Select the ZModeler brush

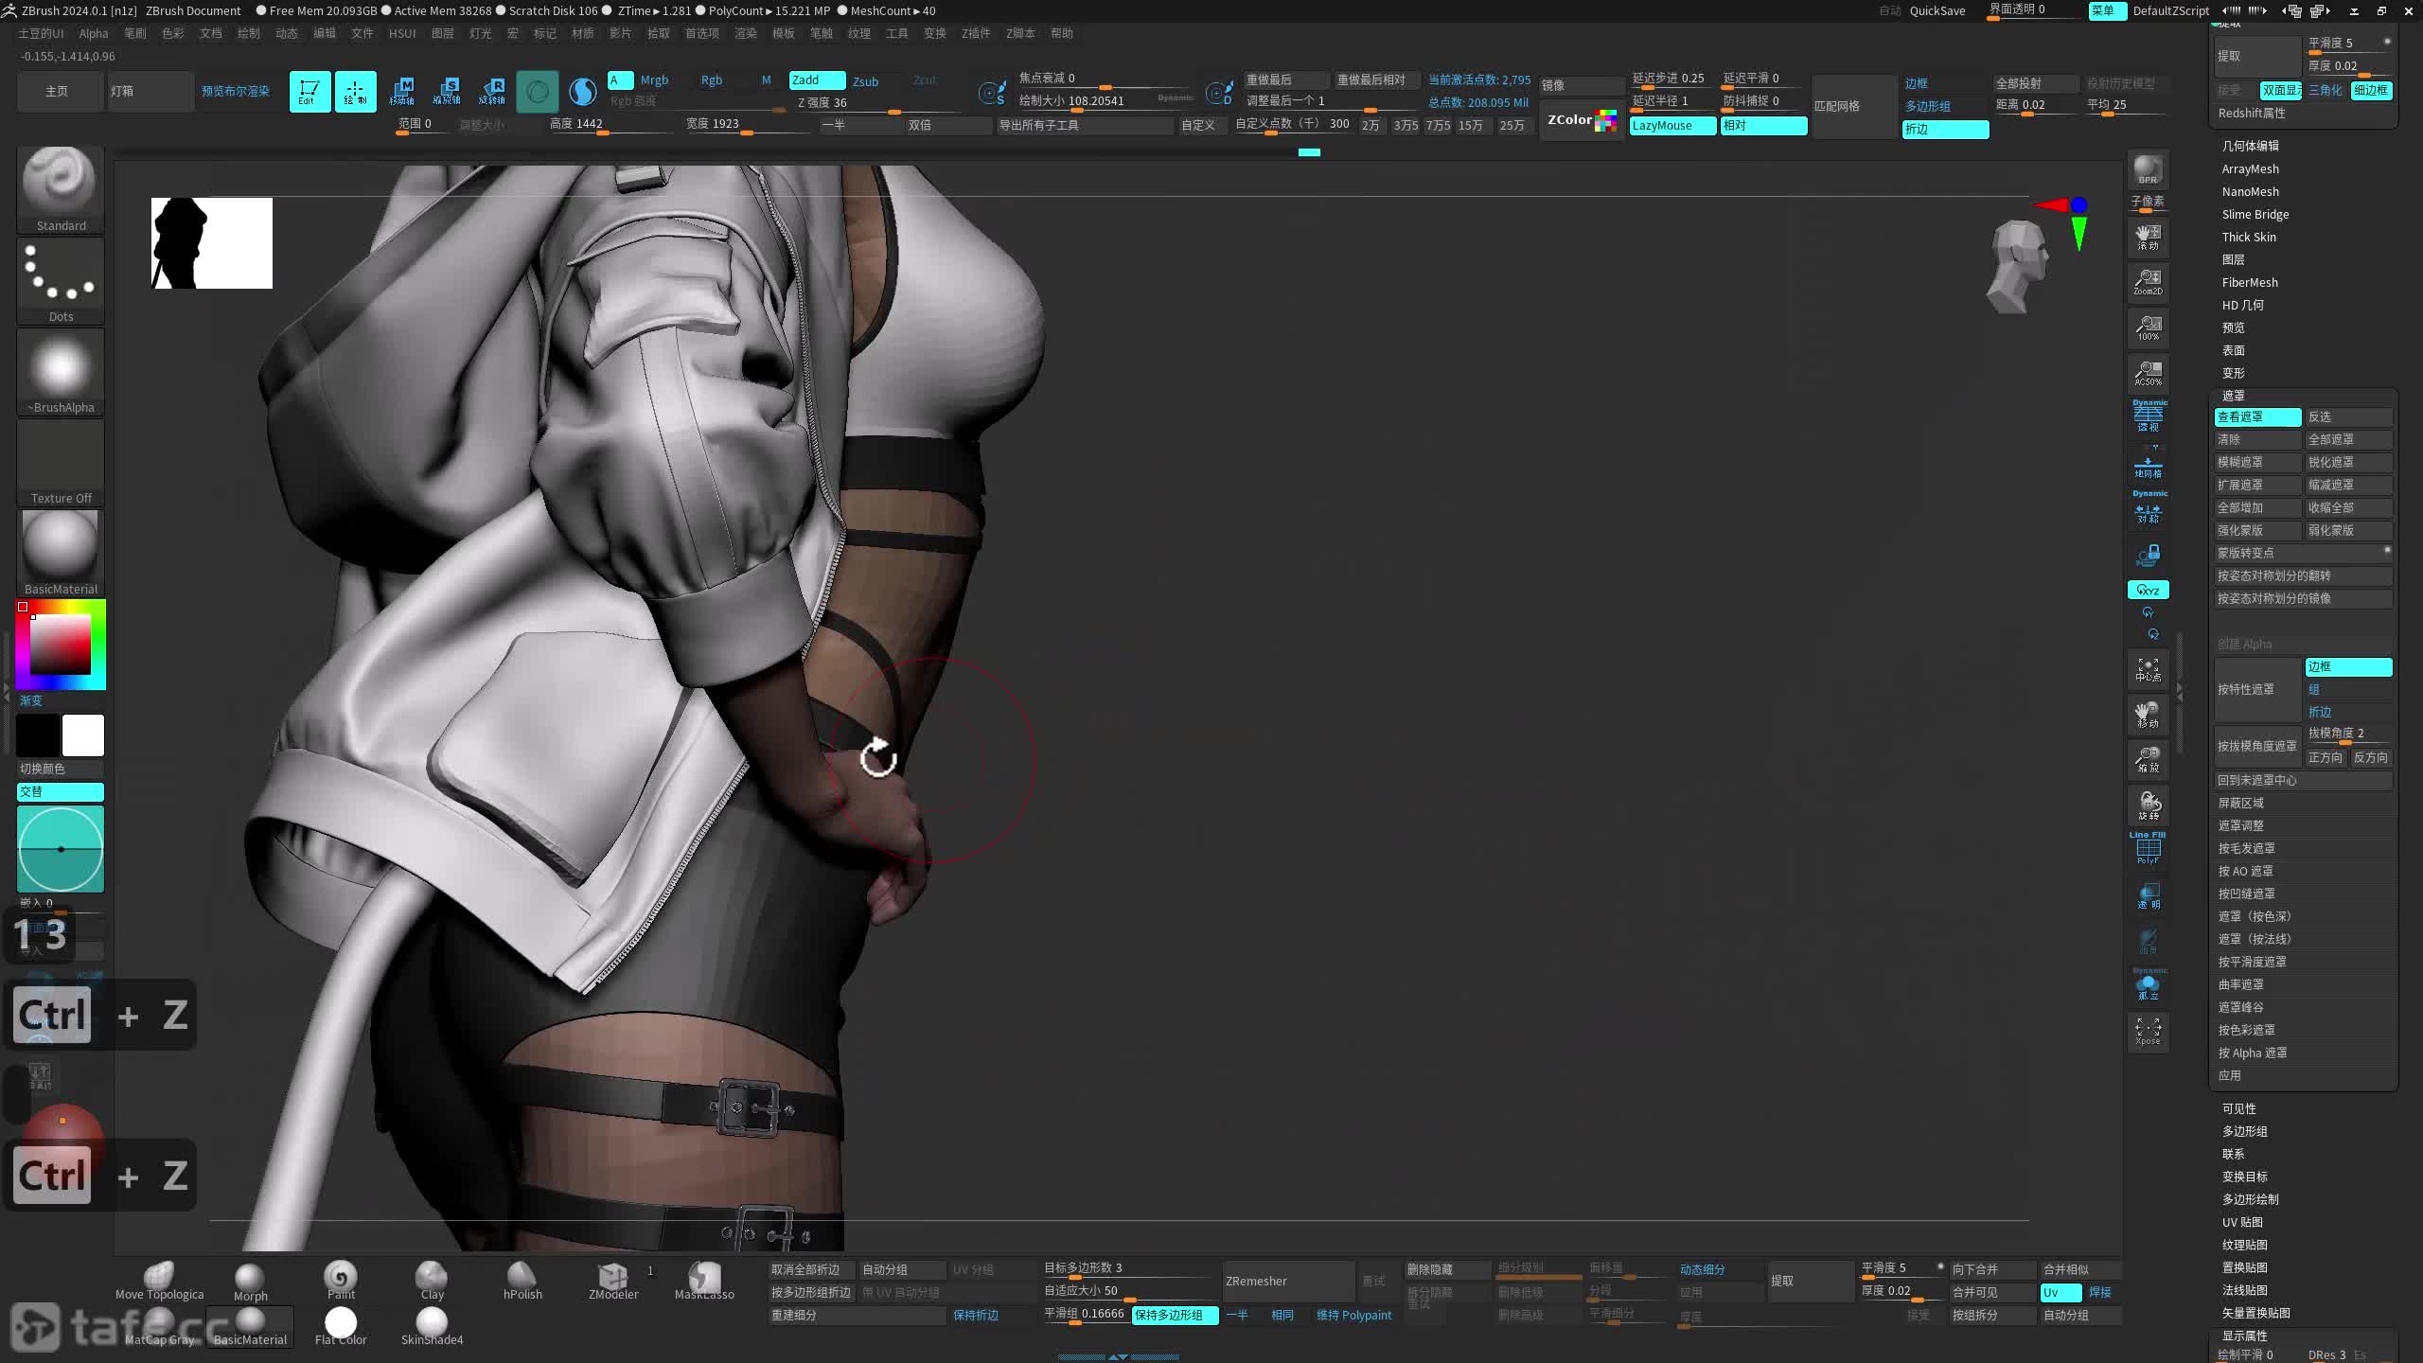point(613,1281)
